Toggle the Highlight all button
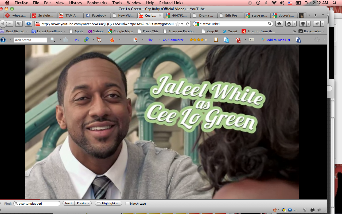 point(108,203)
